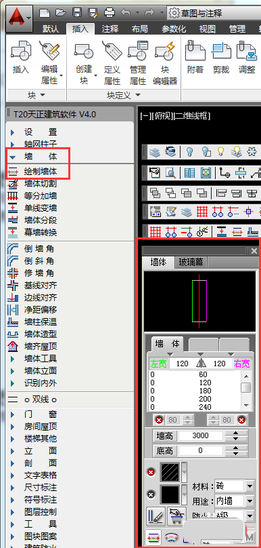Image resolution: width=261 pixels, height=548 pixels.
Task: Click the hatched fill pattern swatch
Action: [x=170, y=473]
